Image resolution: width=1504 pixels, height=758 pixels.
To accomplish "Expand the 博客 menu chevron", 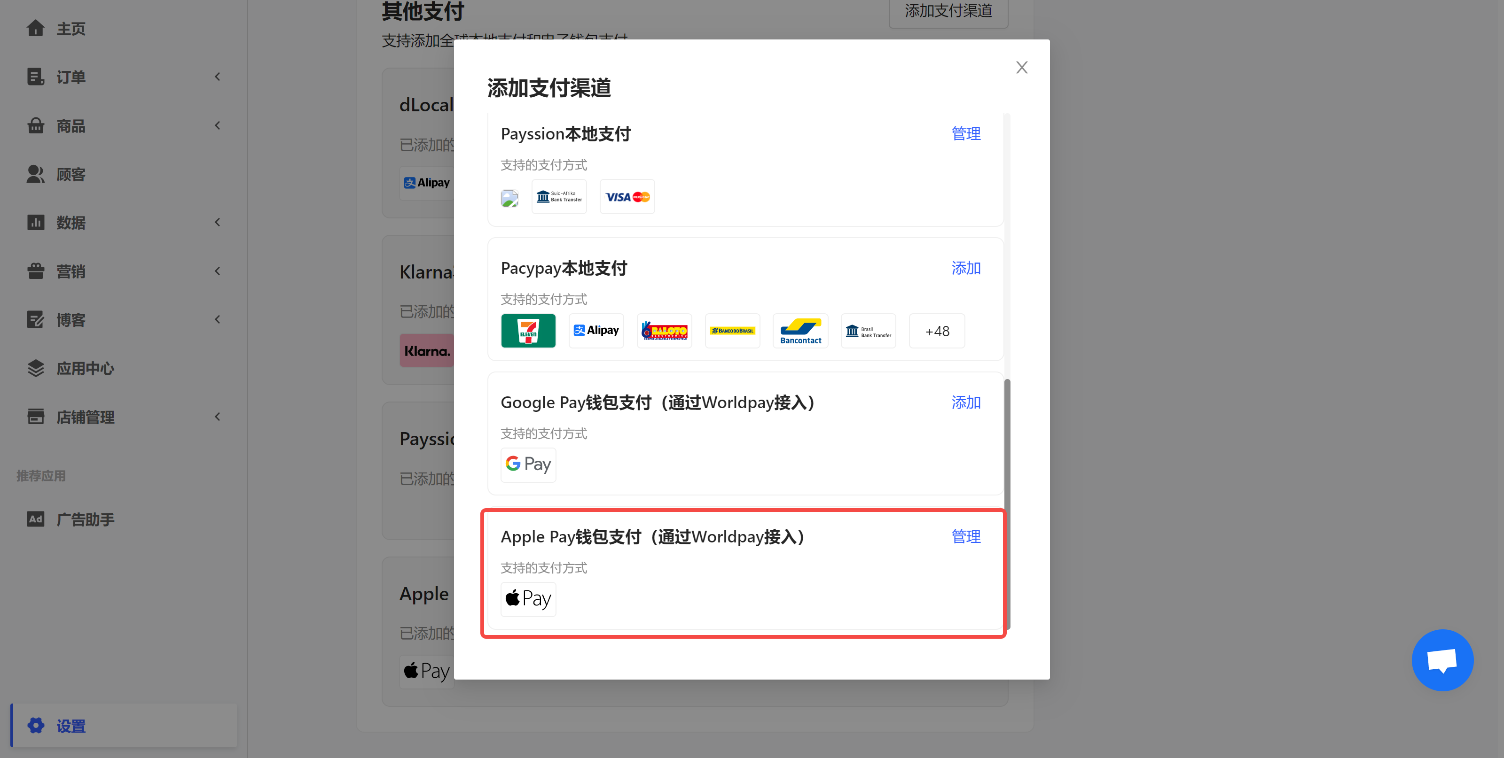I will 217,319.
